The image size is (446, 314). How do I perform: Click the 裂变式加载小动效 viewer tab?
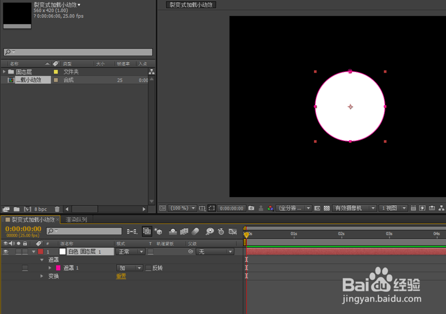click(191, 5)
